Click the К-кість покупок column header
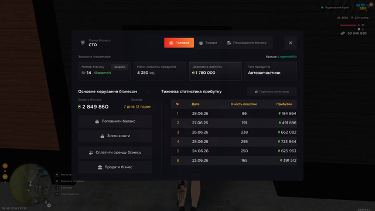 [x=244, y=104]
